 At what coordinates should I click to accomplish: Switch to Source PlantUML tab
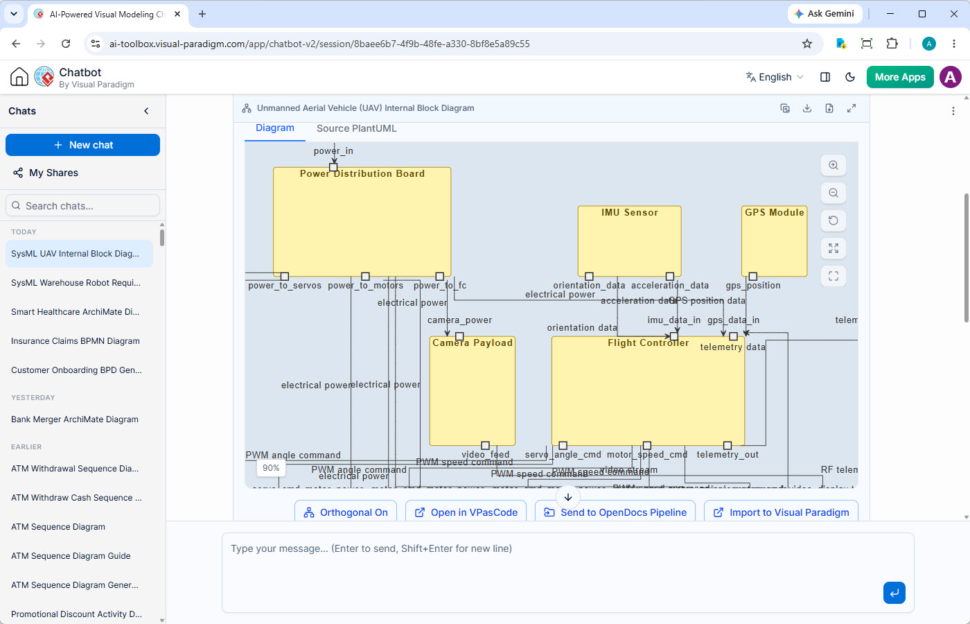tap(357, 128)
